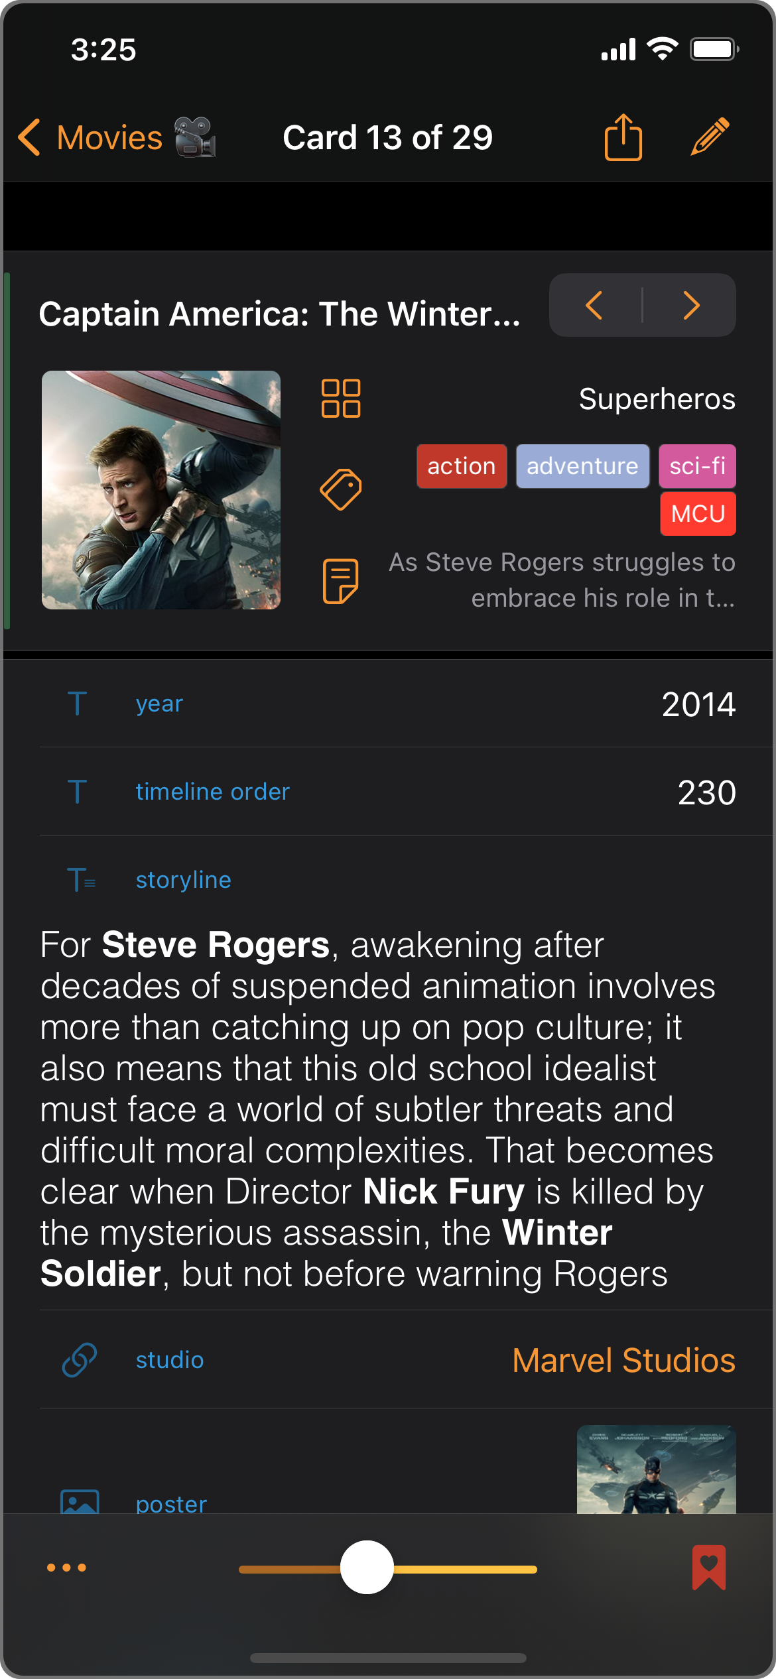Open edit mode with the pencil icon

(710, 137)
